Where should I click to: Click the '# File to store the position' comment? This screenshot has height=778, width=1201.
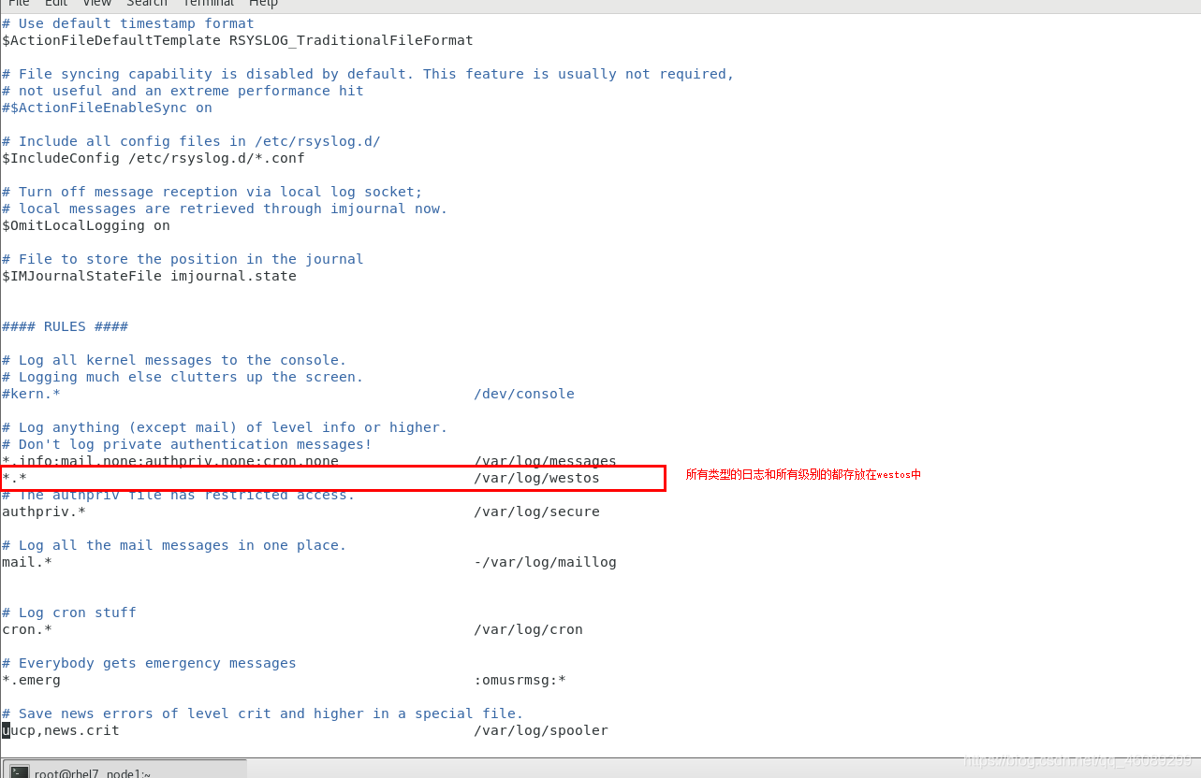pos(183,259)
